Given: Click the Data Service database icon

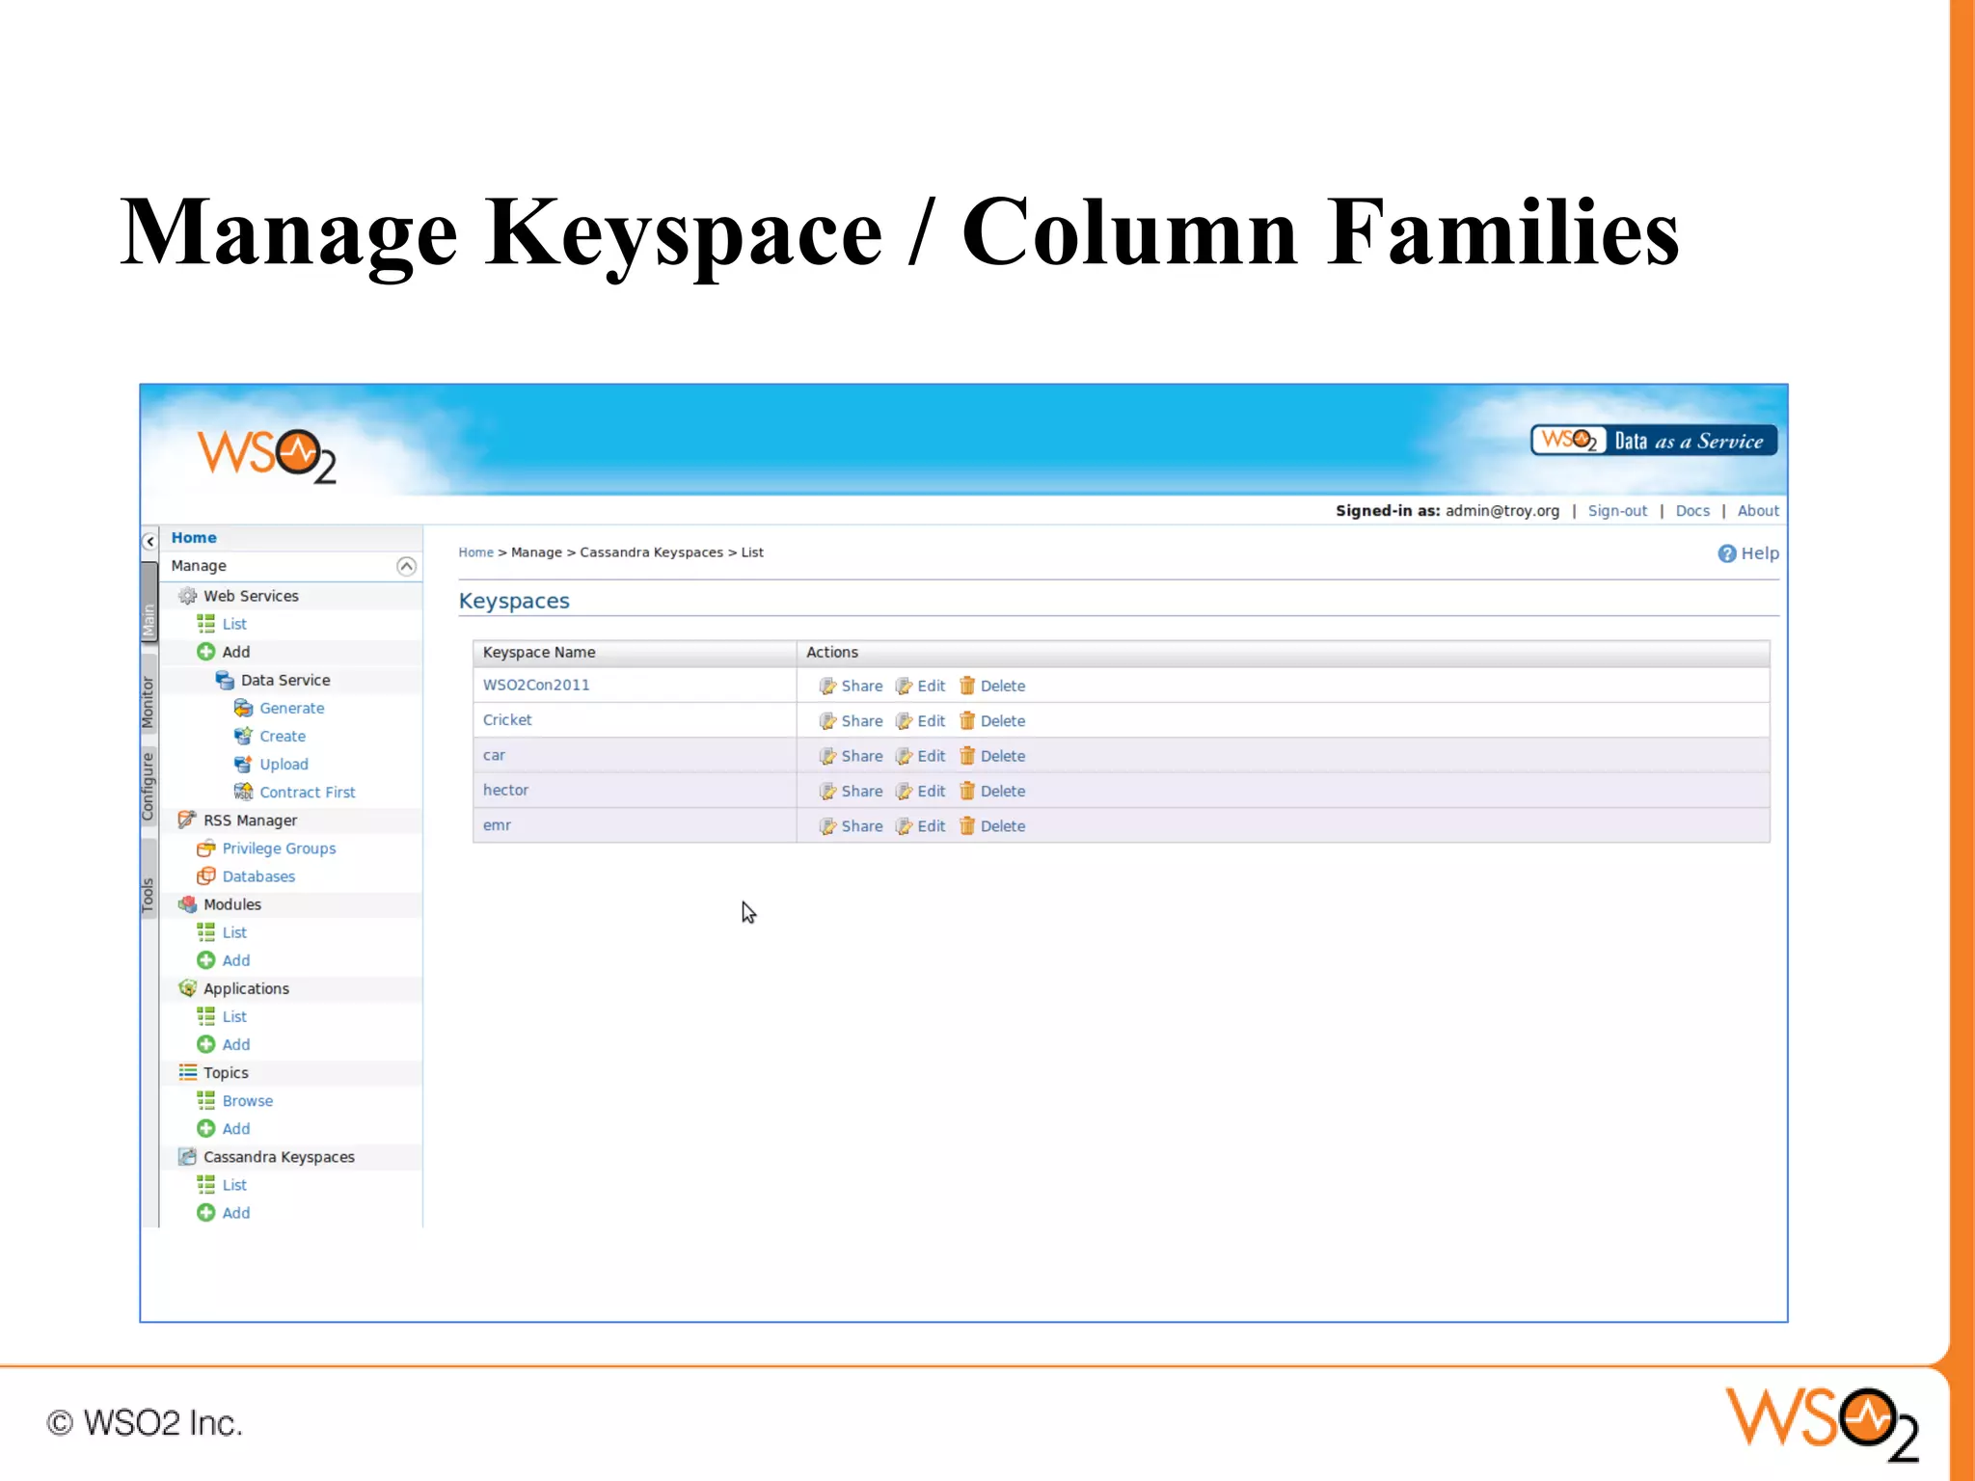Looking at the screenshot, I should tap(225, 680).
